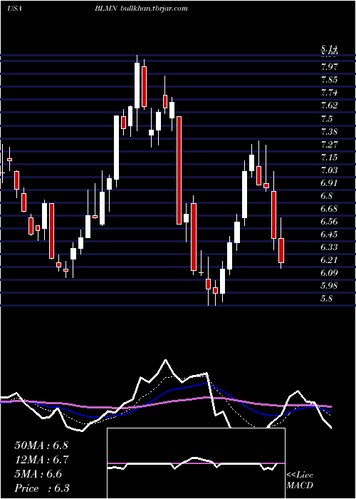This screenshot has width=356, height=499.
Task: Select the 6.91 price axis label
Action: [x=329, y=182]
